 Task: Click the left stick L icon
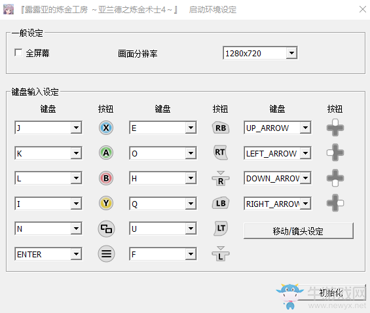[x=221, y=254]
